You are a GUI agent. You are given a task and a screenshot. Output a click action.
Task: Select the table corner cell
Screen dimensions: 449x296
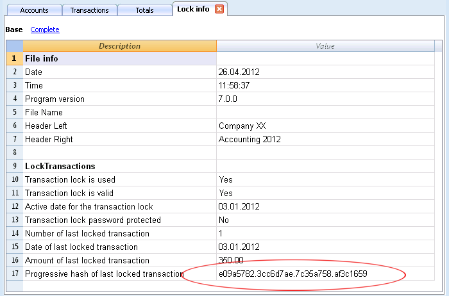pos(15,46)
